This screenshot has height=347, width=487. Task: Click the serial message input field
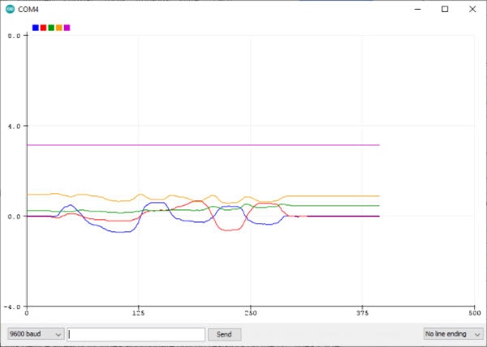pyautogui.click(x=136, y=334)
